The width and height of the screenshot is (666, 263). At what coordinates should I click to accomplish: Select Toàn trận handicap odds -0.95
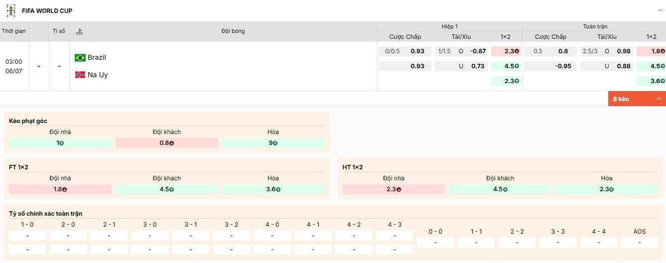pos(550,66)
